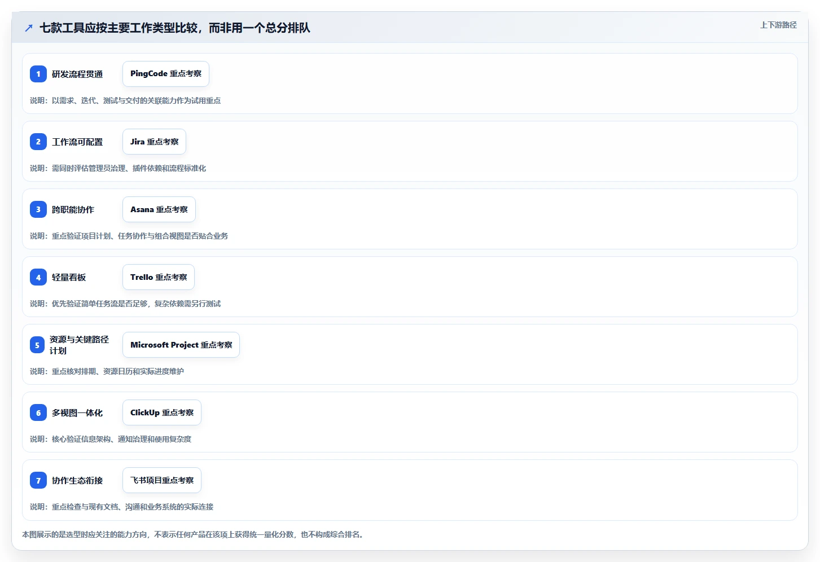Select the 协作生态衔接 label
Viewport: 820px width, 562px height.
77,480
